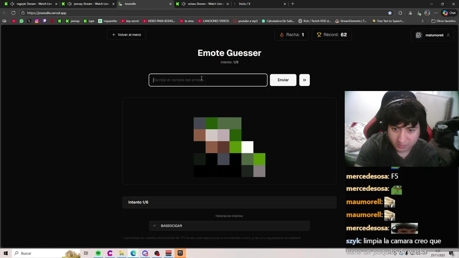This screenshot has height=258, width=459.
Task: Open Spotify from the taskbar
Action: [98, 253]
